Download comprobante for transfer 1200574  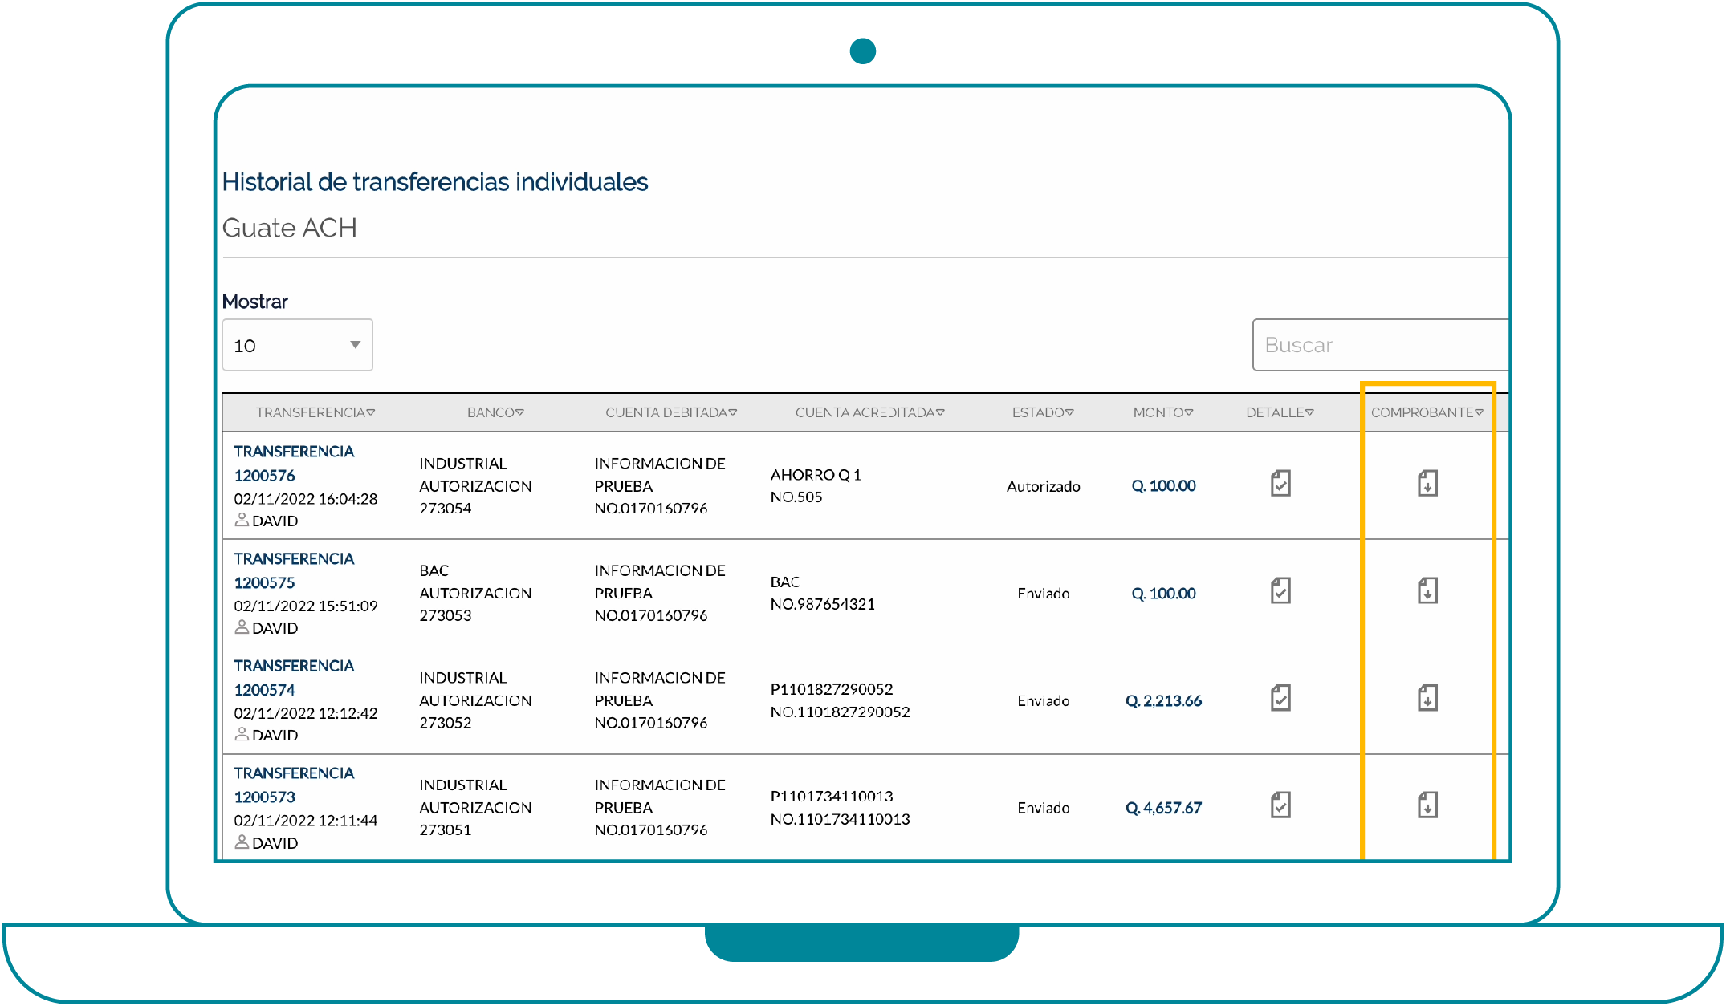pyautogui.click(x=1427, y=698)
